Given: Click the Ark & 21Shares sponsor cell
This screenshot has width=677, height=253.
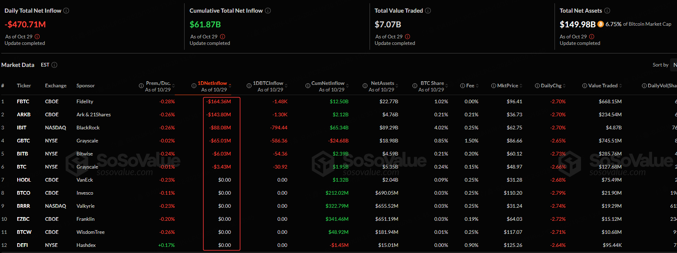Looking at the screenshot, I should (94, 115).
